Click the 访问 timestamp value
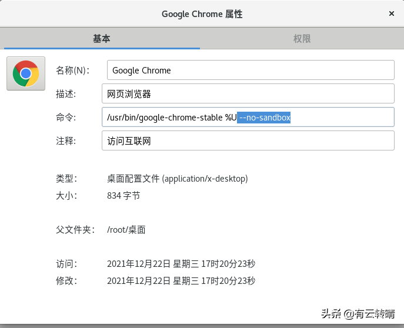 tap(181, 264)
